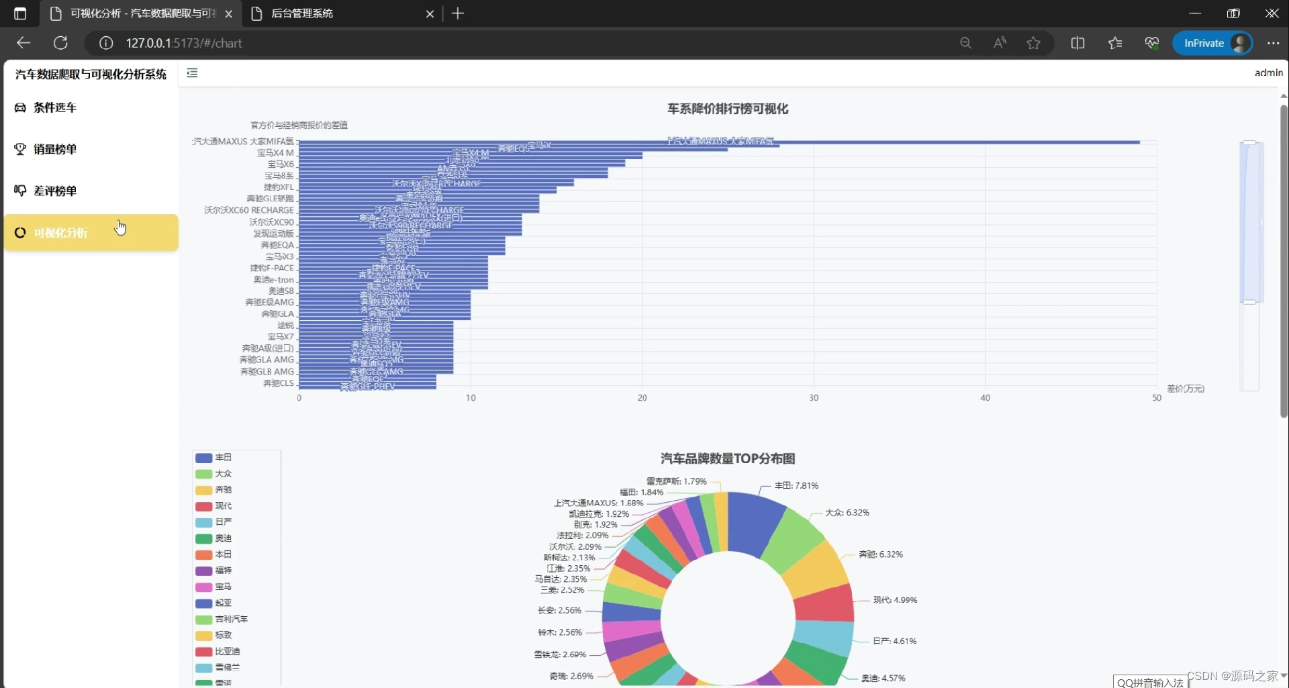The image size is (1289, 688).
Task: Click the 奔驰CLS axis label
Action: (x=279, y=383)
